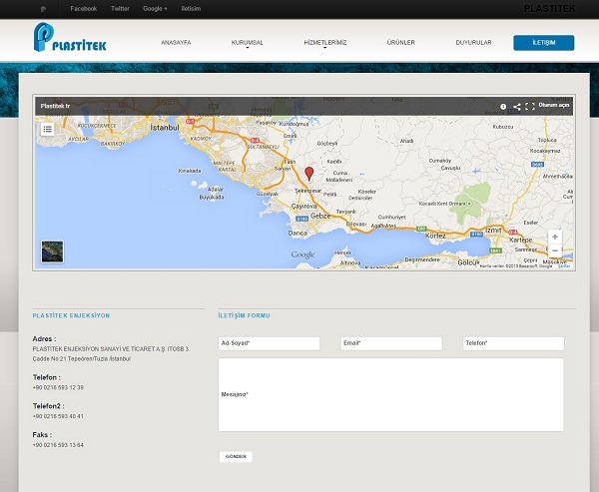The image size is (599, 492).
Task: Click the Mesajınız text area
Action: point(390,394)
